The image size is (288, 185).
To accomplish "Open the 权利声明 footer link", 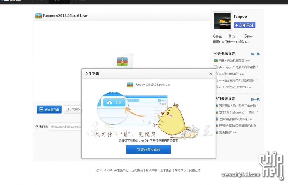I will (151, 170).
